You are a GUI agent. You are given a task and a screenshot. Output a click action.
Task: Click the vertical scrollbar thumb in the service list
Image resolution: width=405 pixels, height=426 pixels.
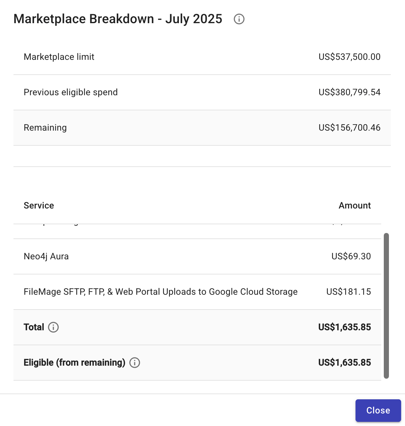386,306
